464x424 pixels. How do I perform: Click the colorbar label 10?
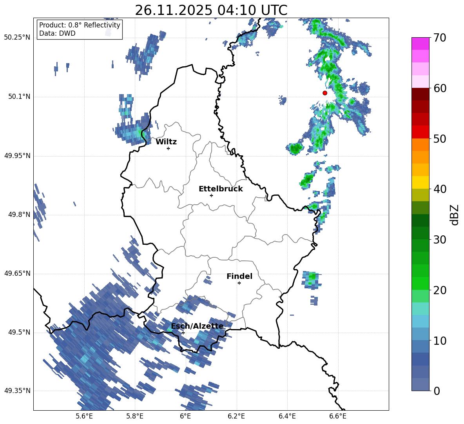440,340
